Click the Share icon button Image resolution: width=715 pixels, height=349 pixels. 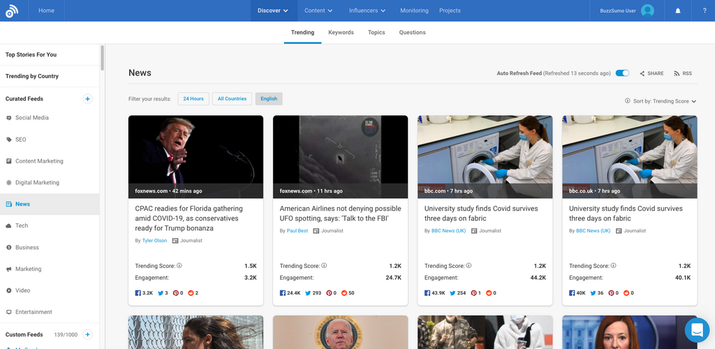(651, 73)
